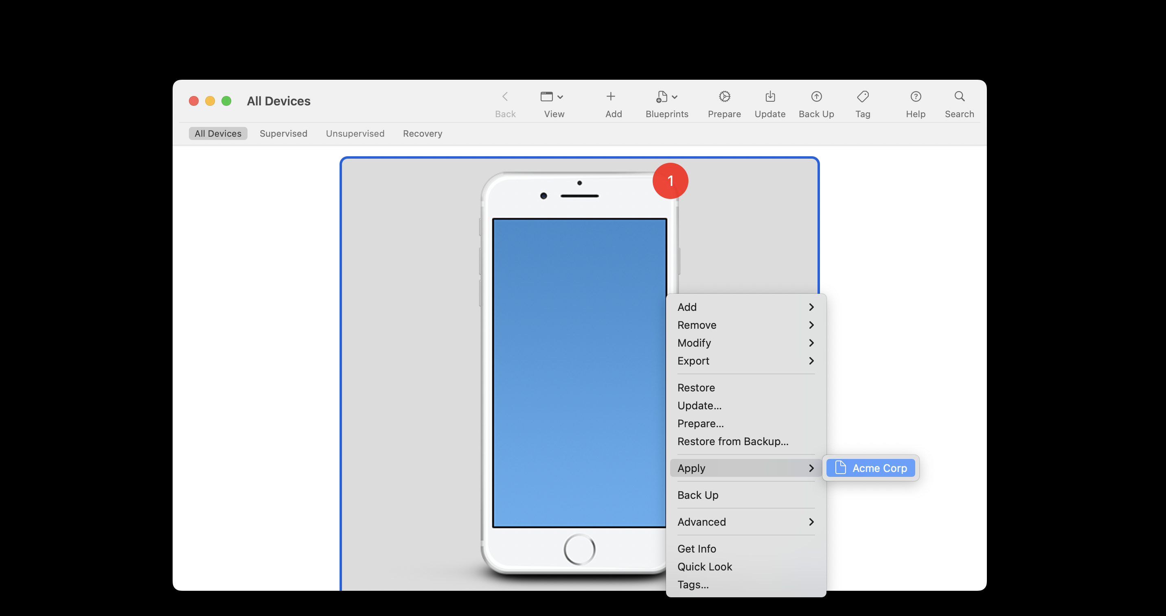Expand the Blueprints dropdown chevron
Image resolution: width=1166 pixels, height=616 pixels.
click(x=675, y=97)
